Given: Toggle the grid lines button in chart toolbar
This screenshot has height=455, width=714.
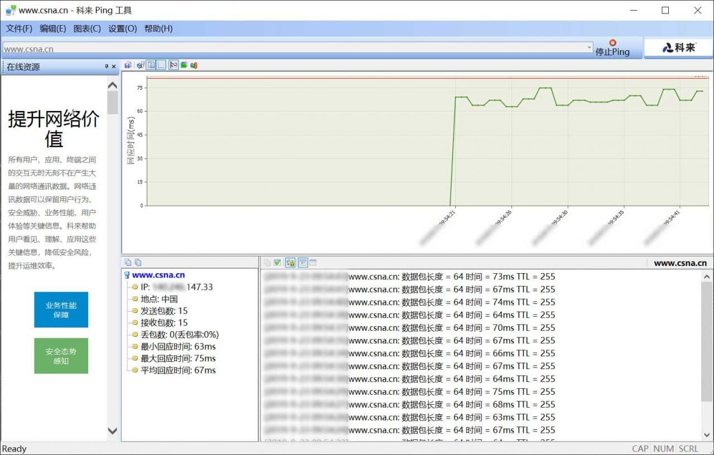Looking at the screenshot, I should (161, 65).
